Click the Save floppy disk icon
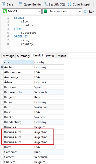This screenshot has height=164, width=96. click(4, 4)
